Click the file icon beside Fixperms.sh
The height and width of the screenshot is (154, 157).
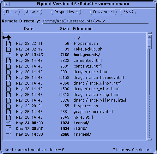point(9,44)
